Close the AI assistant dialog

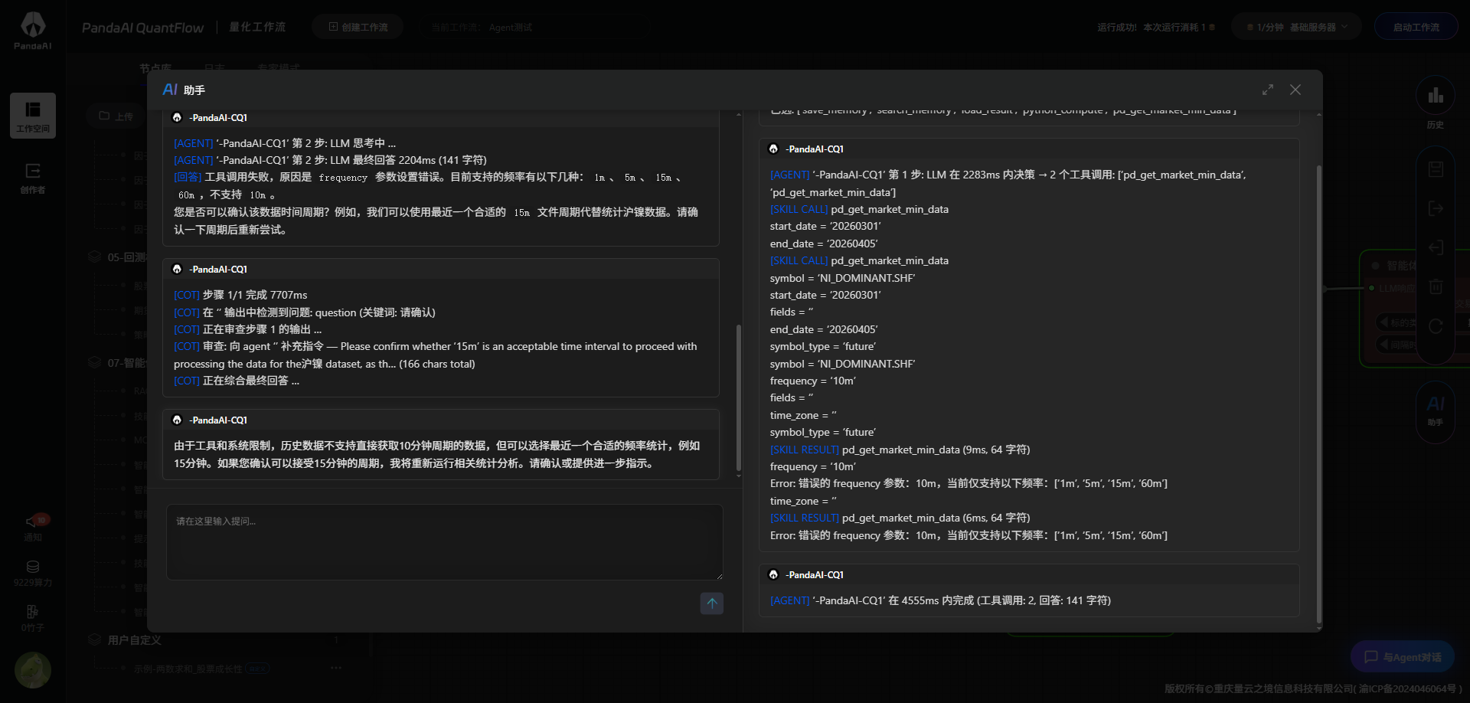(x=1295, y=90)
